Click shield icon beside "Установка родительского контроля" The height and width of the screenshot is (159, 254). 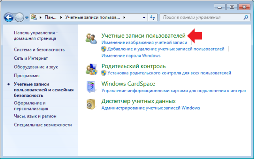[103, 73]
